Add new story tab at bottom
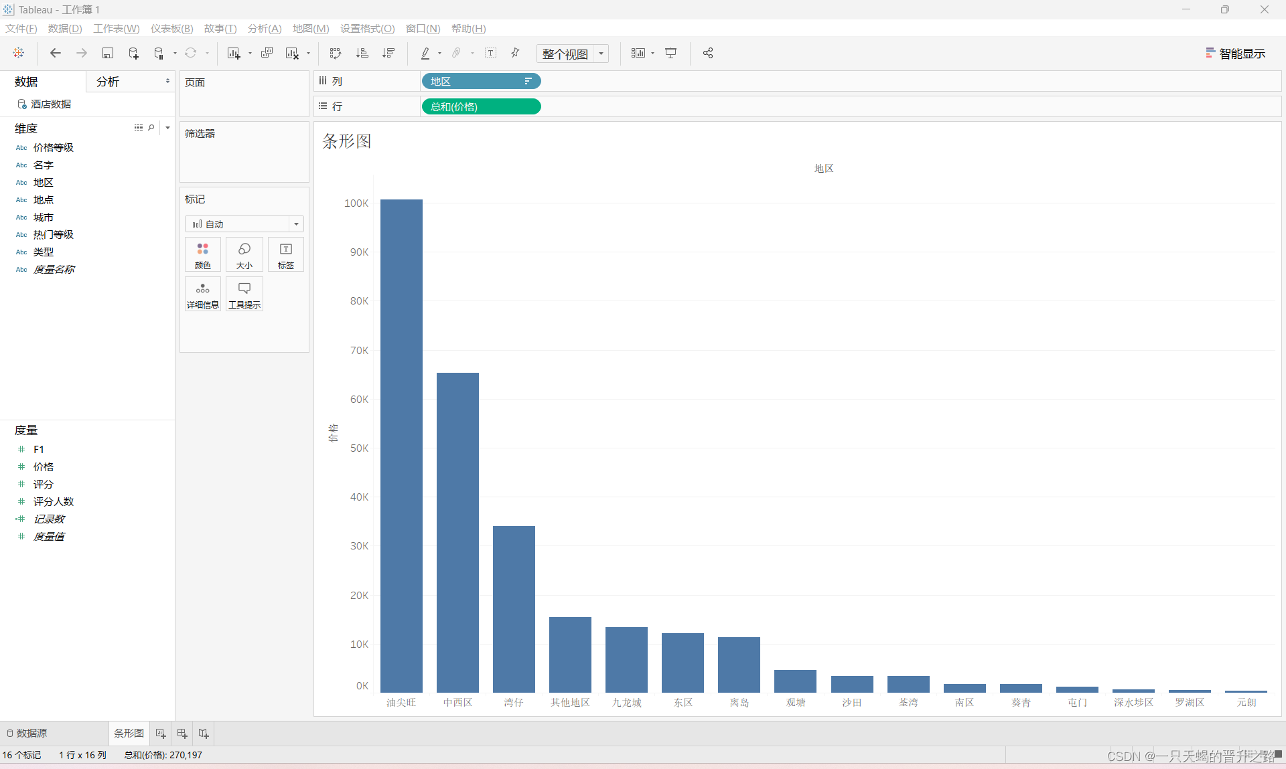The width and height of the screenshot is (1286, 769). click(x=204, y=734)
